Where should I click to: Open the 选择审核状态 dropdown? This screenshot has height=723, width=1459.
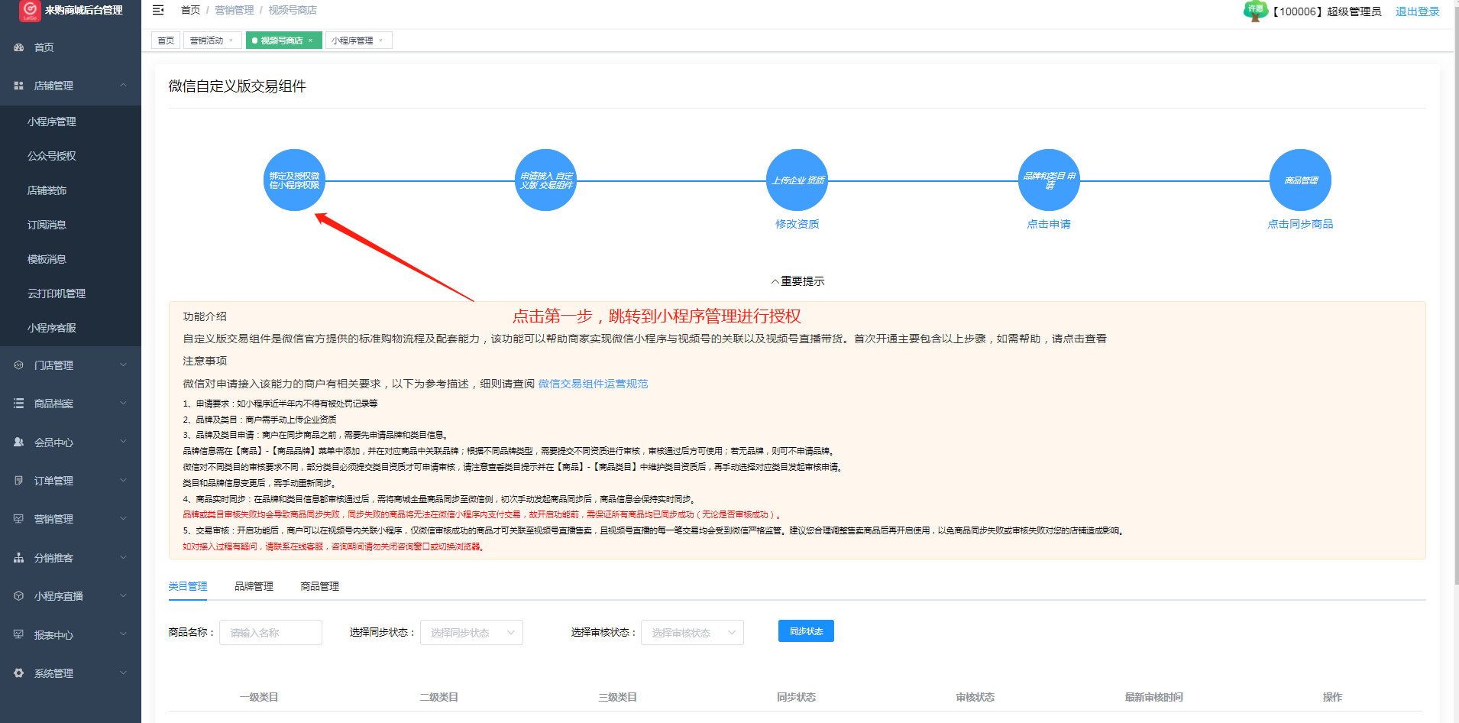tap(692, 633)
